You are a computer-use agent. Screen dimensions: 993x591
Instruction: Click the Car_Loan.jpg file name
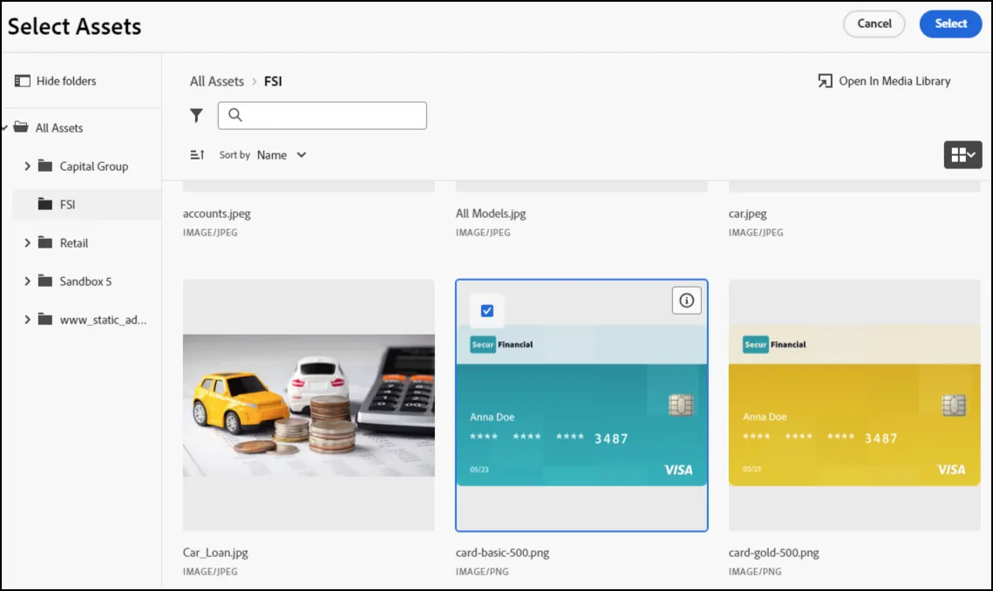[215, 553]
